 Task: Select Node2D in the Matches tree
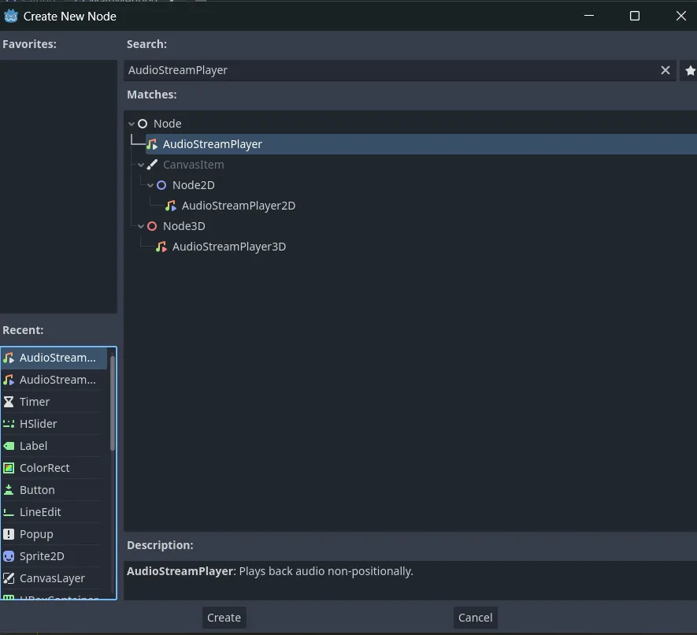194,185
